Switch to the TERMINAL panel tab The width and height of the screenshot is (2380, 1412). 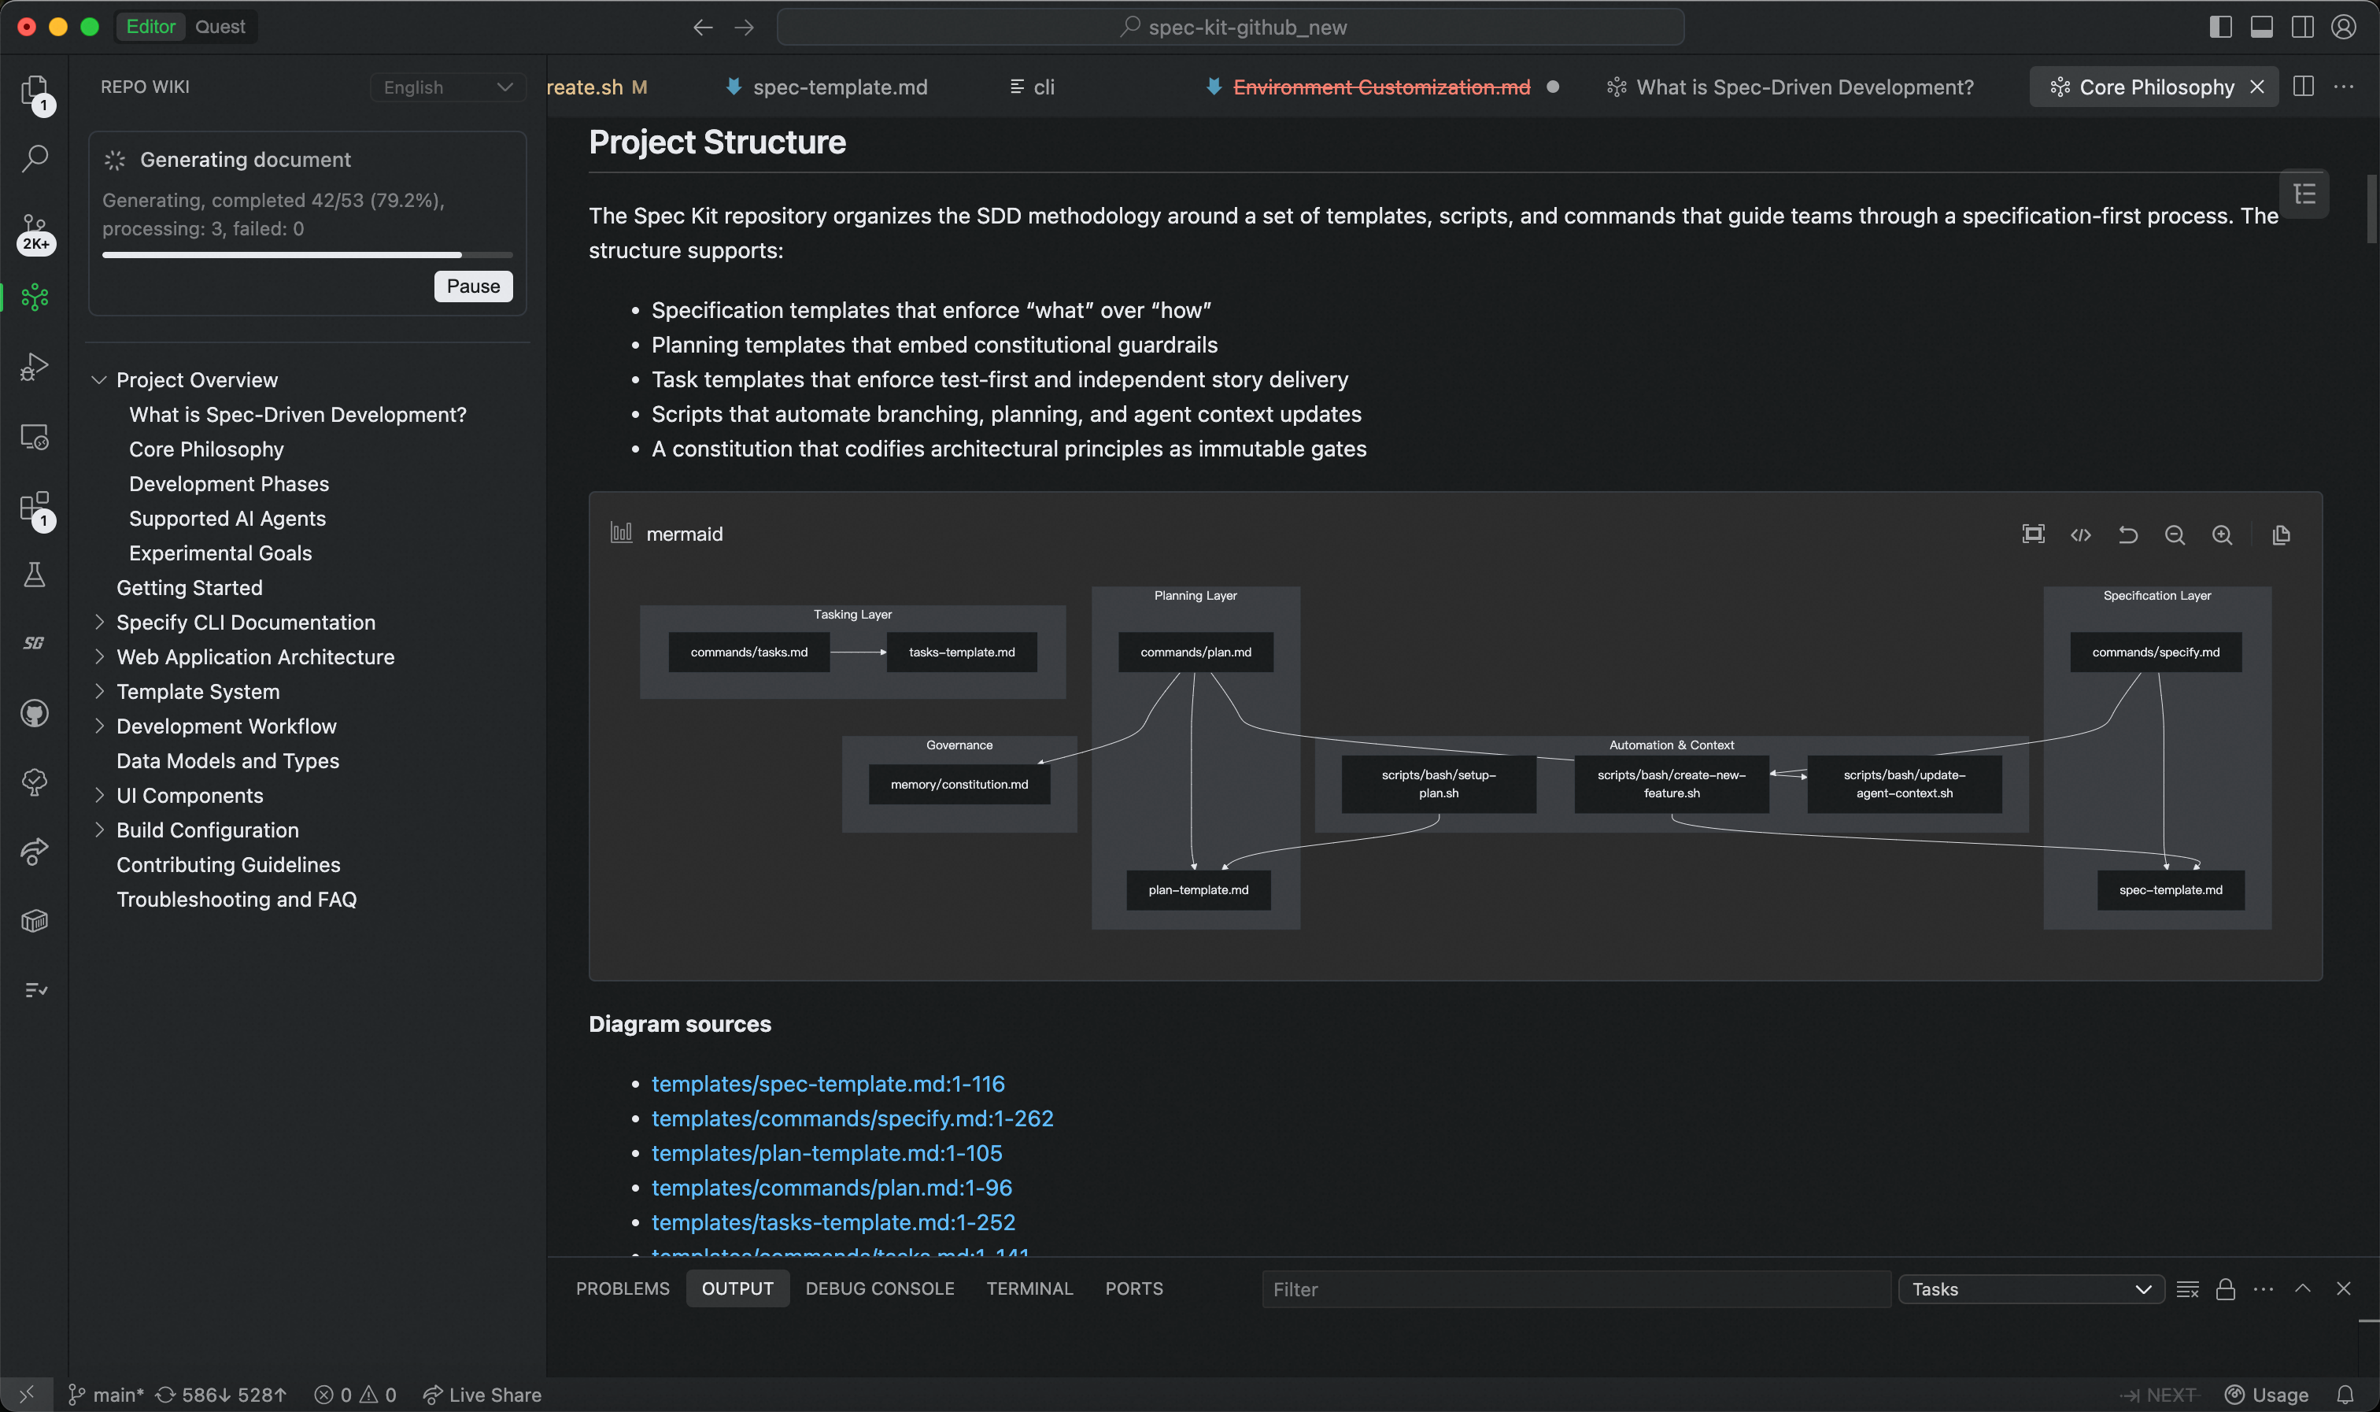(1029, 1288)
